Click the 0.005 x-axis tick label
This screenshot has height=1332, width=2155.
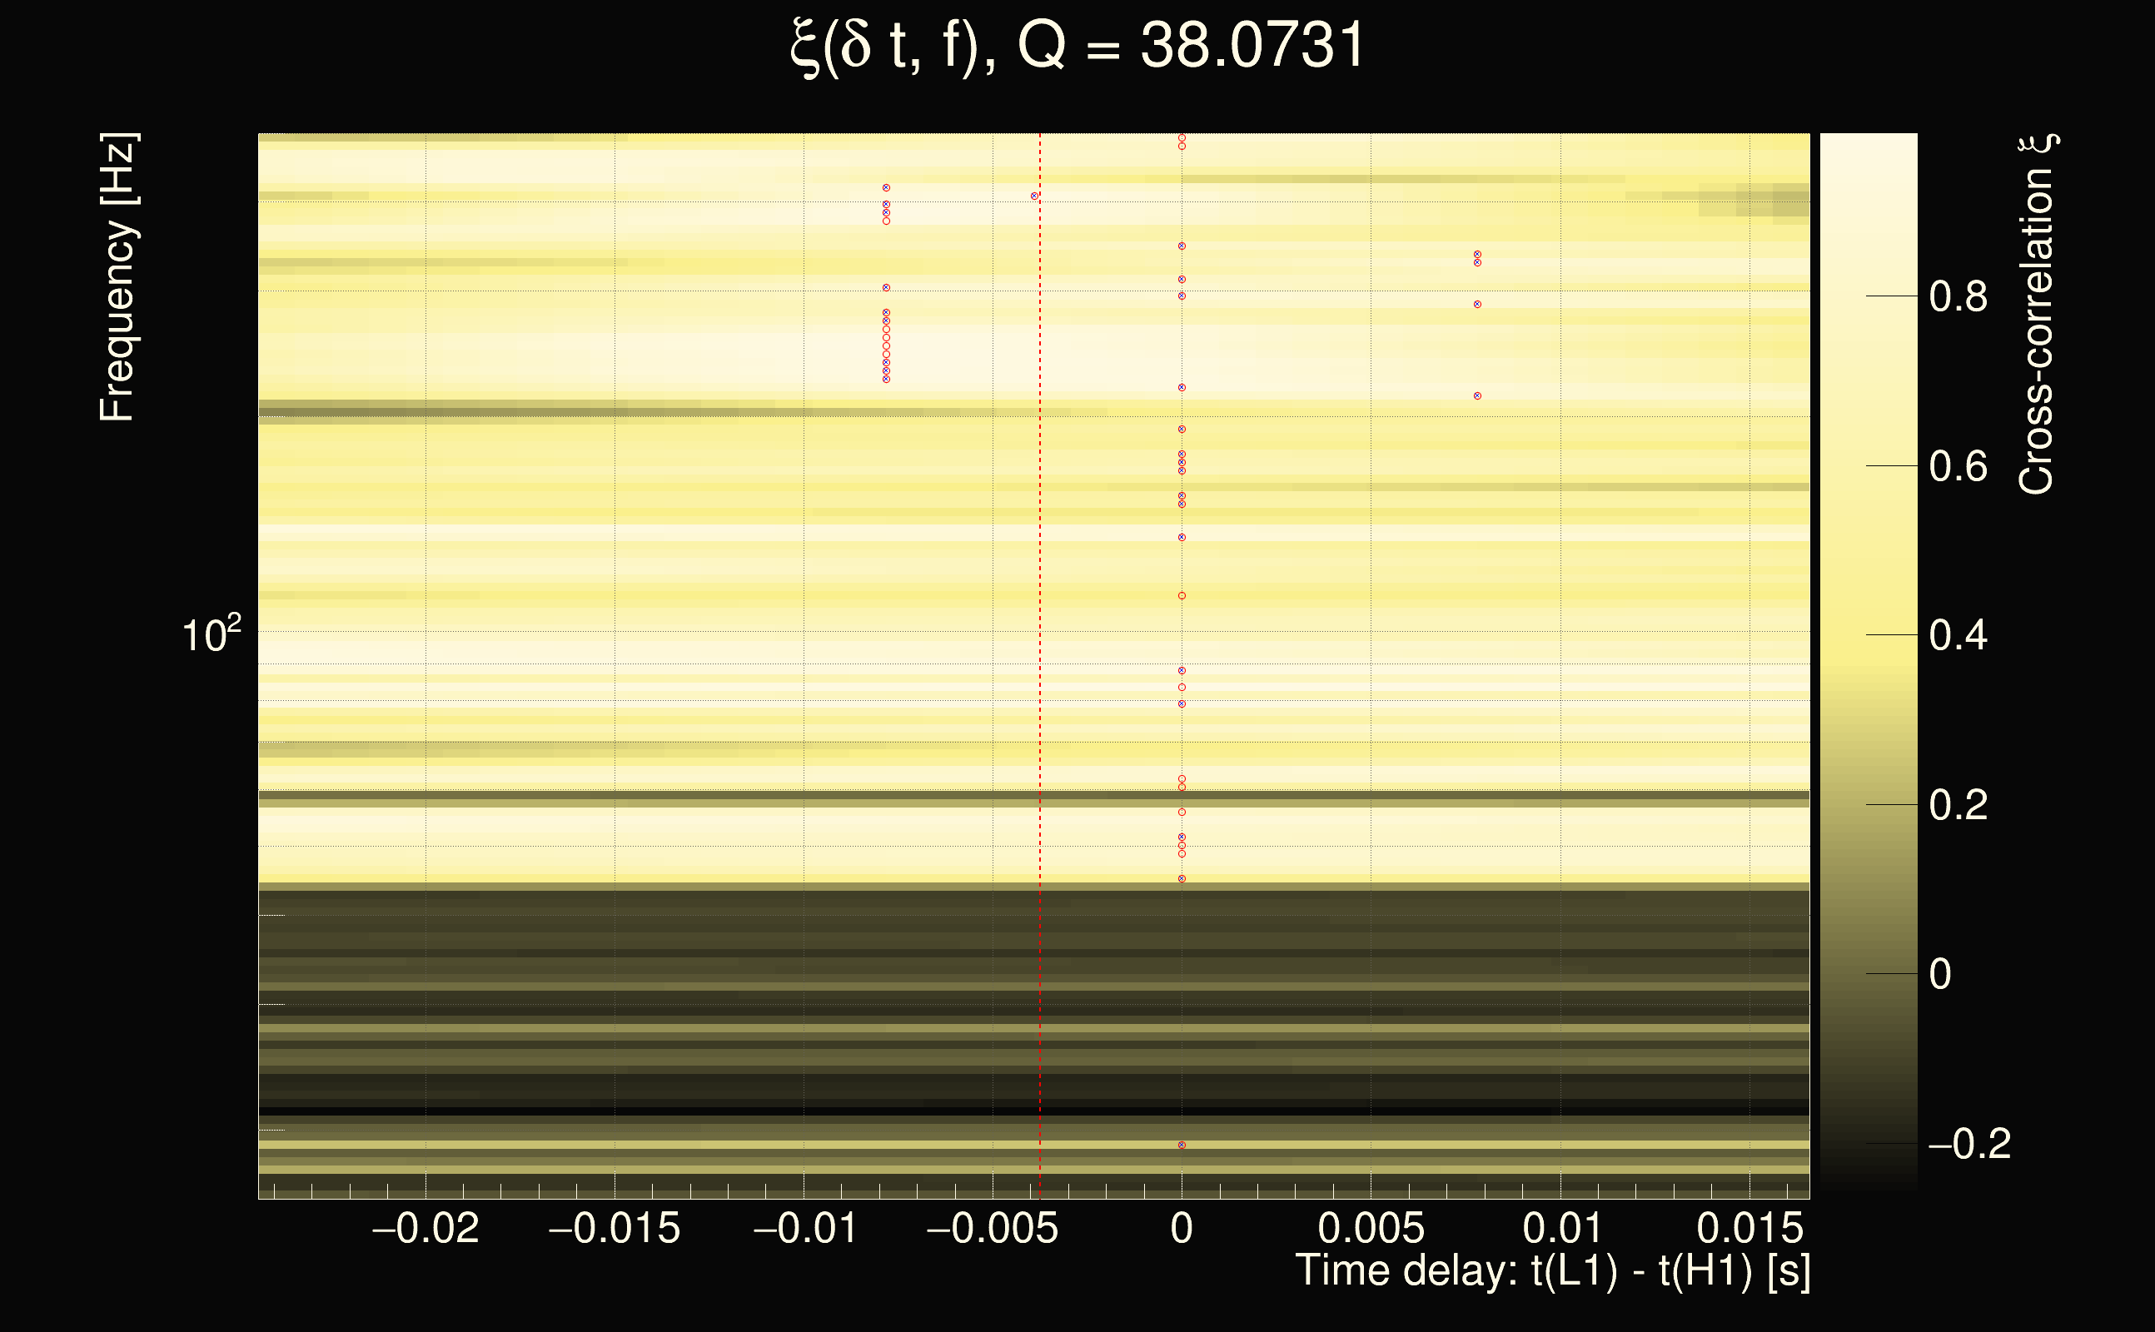click(x=1370, y=1228)
